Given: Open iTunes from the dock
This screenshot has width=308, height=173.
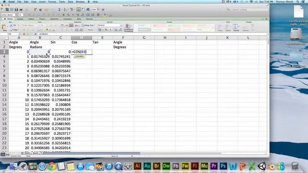Looking at the screenshot, I should [x=109, y=166].
